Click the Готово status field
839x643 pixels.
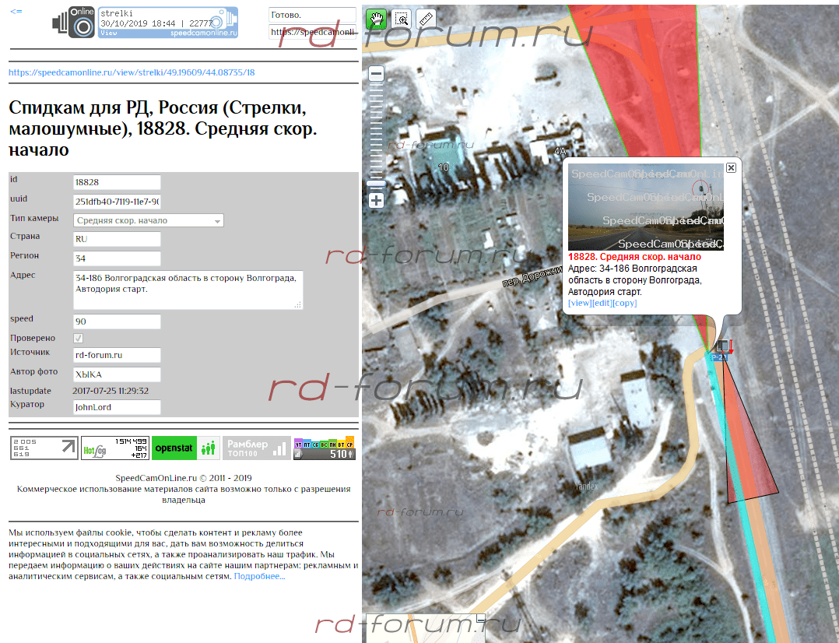tap(312, 15)
